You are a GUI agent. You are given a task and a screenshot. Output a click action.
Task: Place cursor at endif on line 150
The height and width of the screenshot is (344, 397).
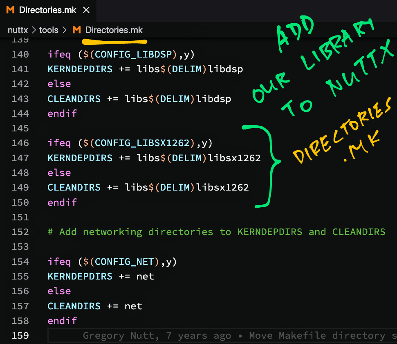click(x=62, y=202)
